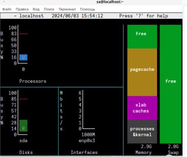
Task: Click the 'Press ? for help' text
Action: [143, 16]
